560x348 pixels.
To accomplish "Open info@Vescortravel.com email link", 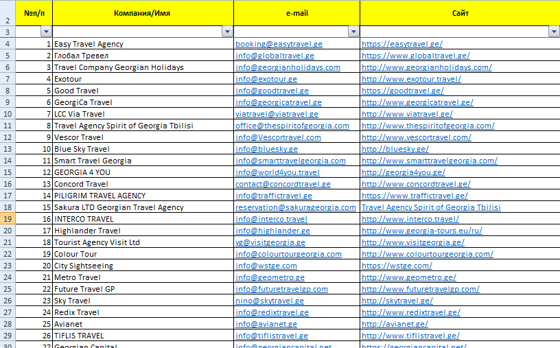I will point(278,137).
